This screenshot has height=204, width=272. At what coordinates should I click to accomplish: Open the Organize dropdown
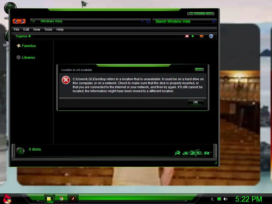23,36
